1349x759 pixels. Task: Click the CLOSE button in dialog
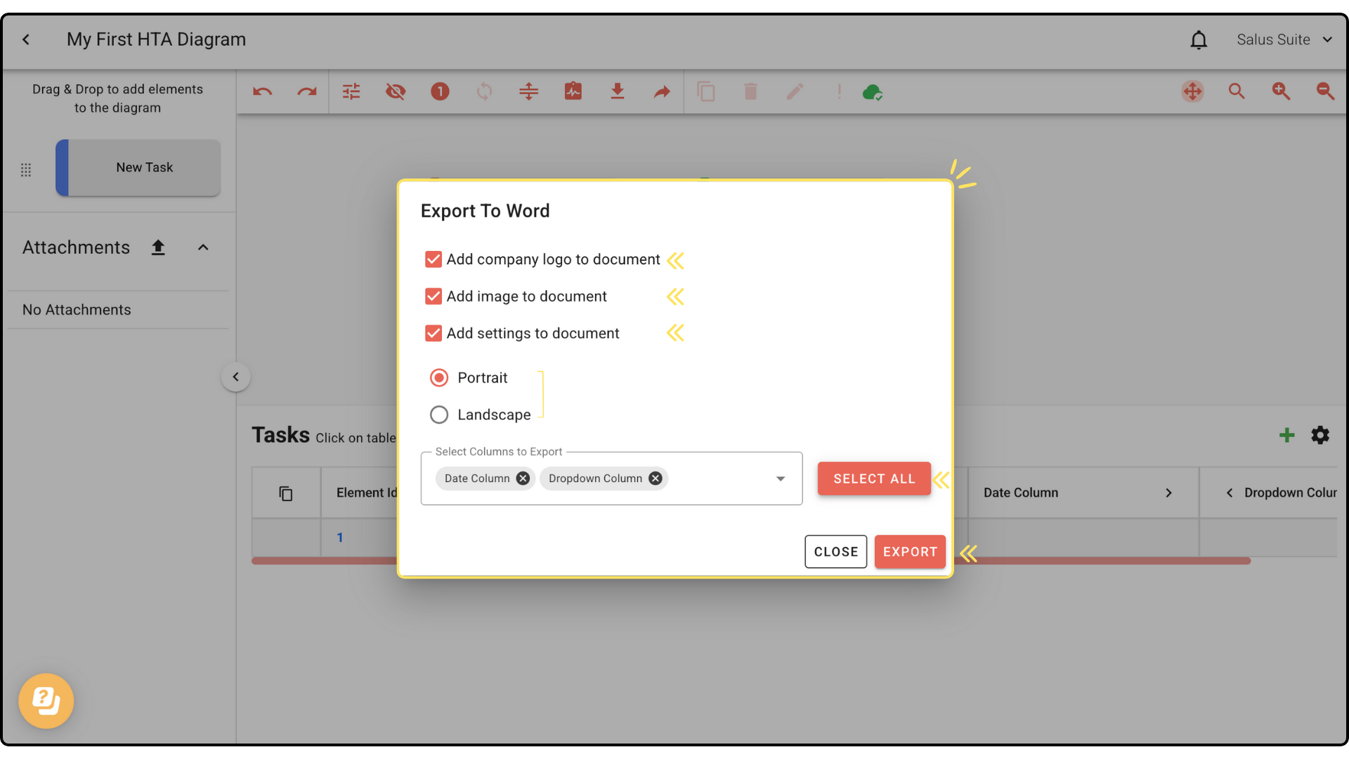point(835,552)
